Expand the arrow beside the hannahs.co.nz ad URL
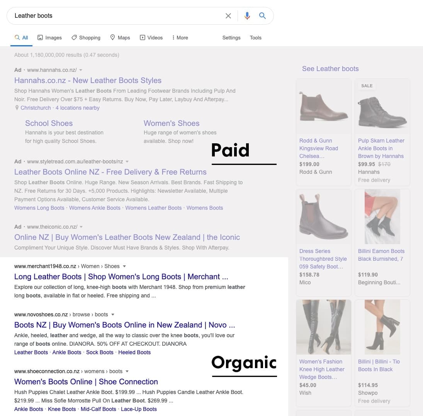Viewport: 423px width, 416px height. pyautogui.click(x=81, y=70)
